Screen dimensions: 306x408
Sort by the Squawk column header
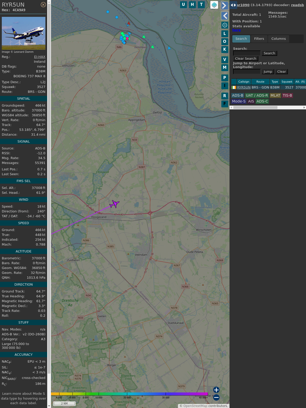click(x=287, y=82)
